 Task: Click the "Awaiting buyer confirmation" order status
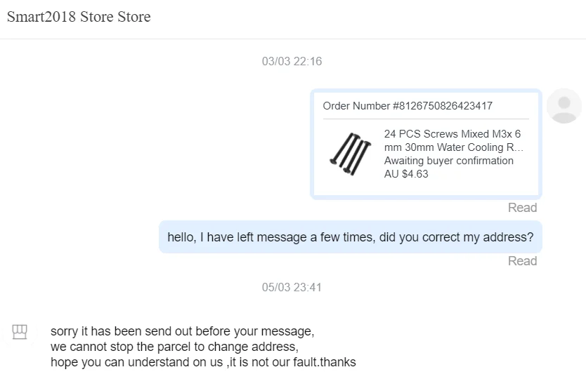click(x=448, y=161)
